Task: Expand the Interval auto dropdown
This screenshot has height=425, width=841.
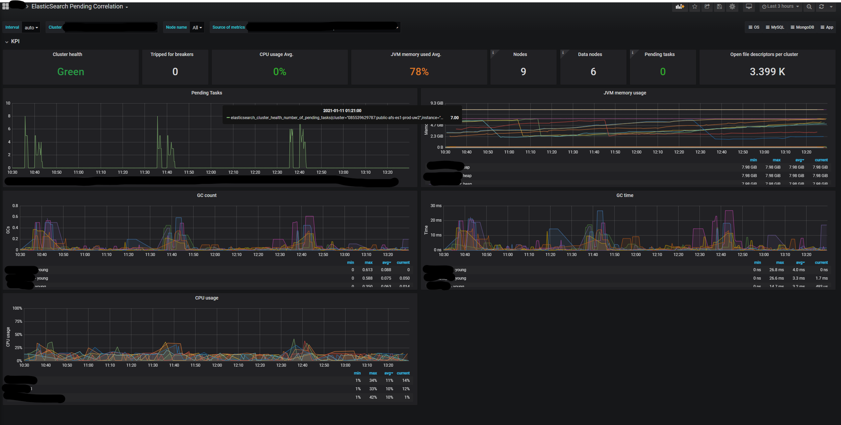Action: [x=31, y=28]
